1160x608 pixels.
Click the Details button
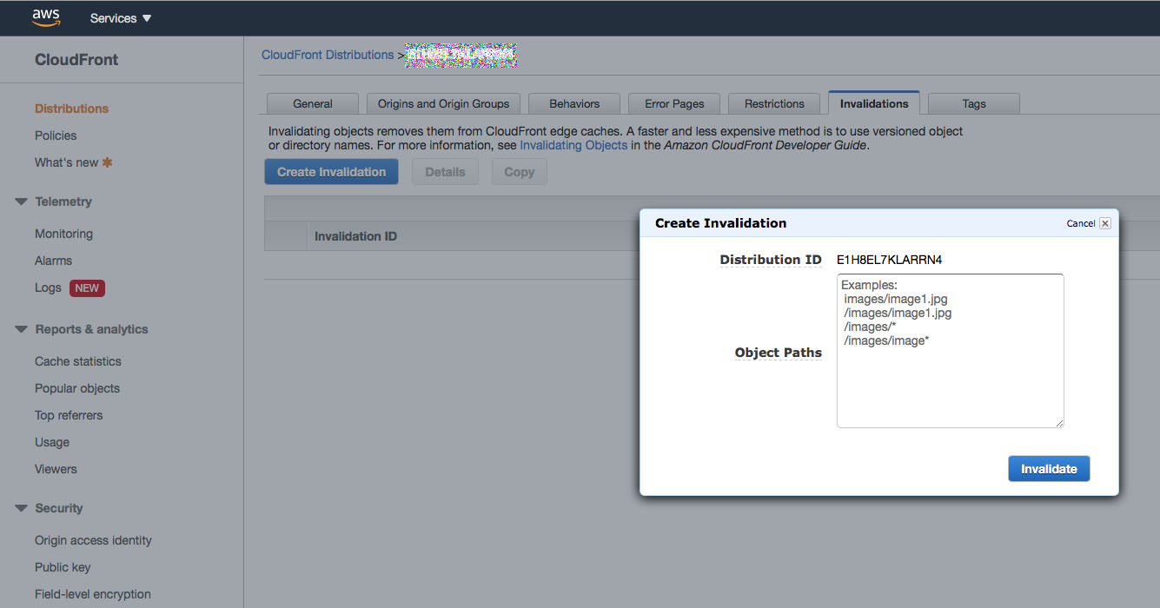point(445,172)
